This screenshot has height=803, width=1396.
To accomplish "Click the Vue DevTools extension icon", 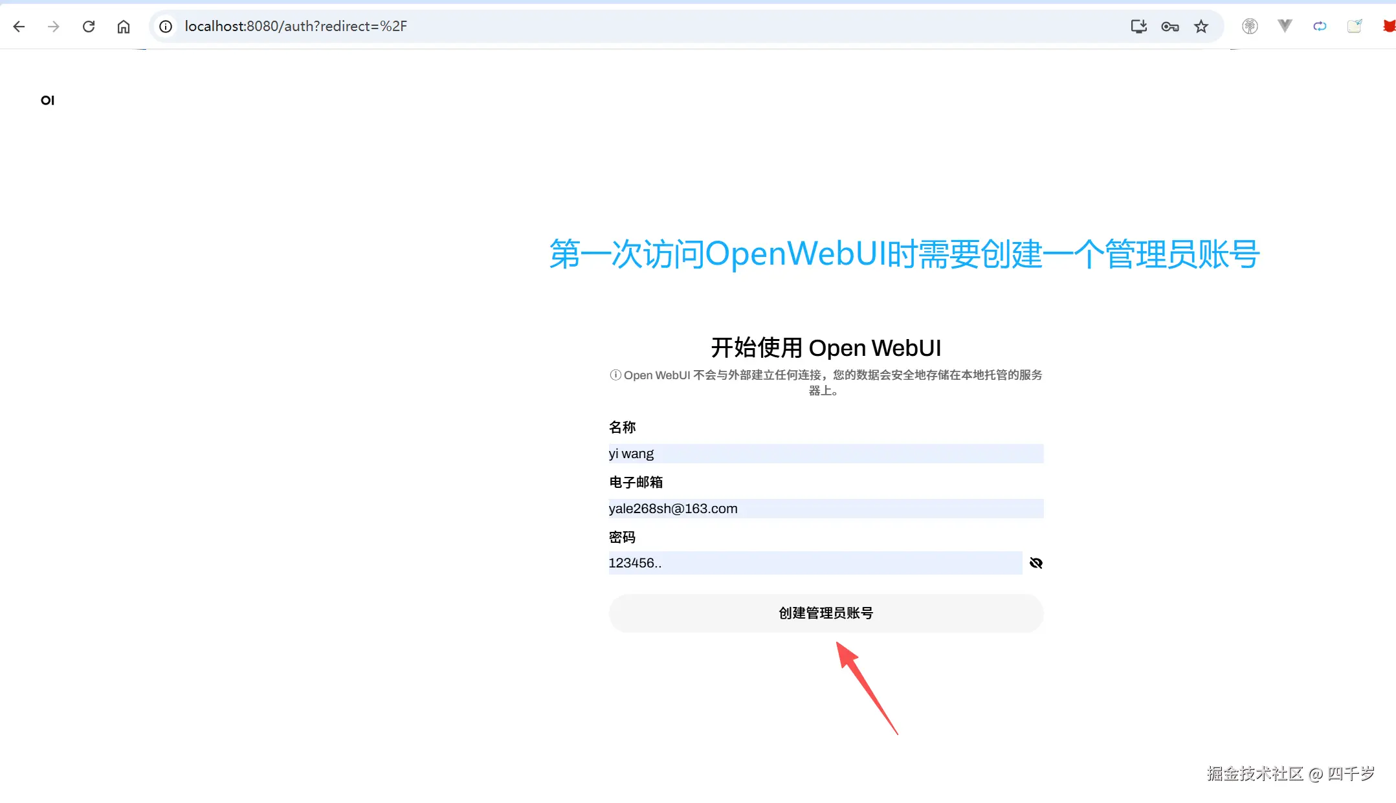I will 1285,27.
